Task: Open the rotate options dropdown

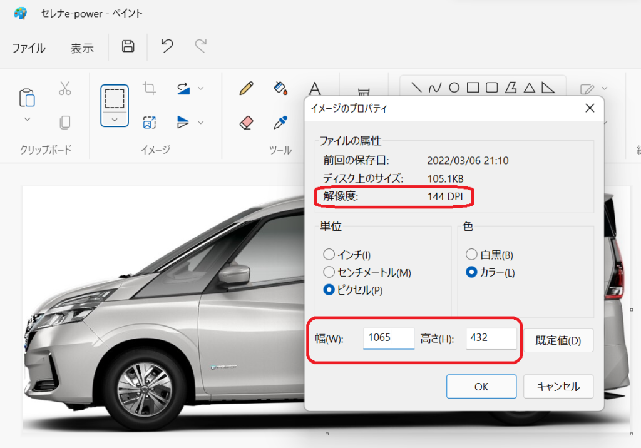Action: click(x=200, y=88)
